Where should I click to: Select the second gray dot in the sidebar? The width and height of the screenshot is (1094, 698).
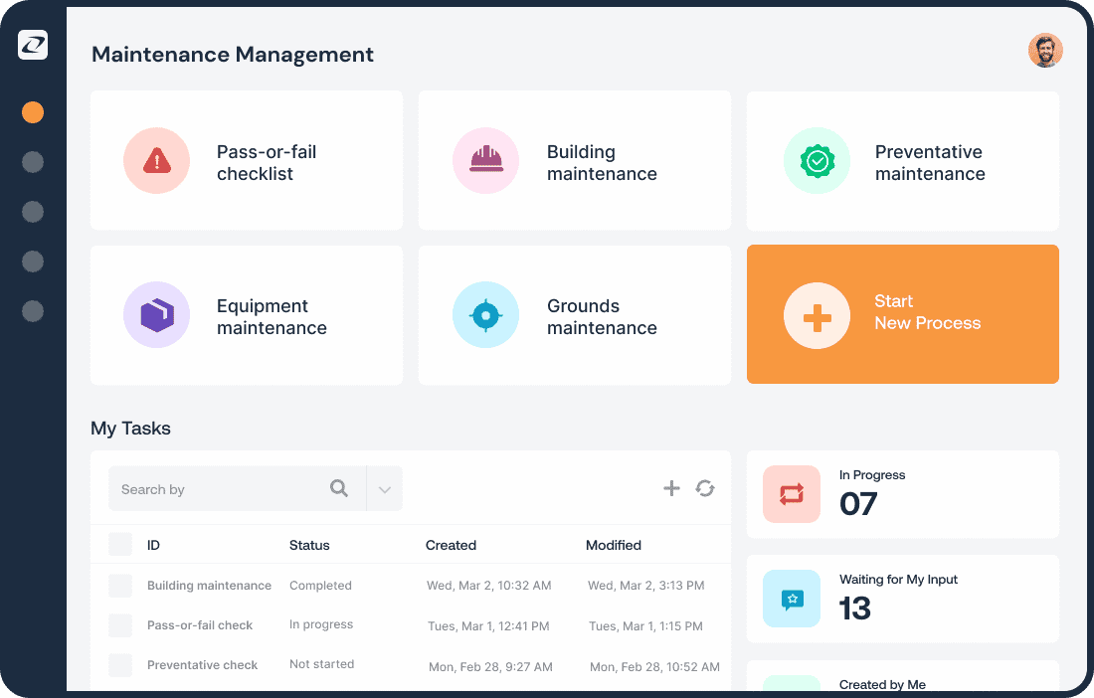pyautogui.click(x=33, y=212)
